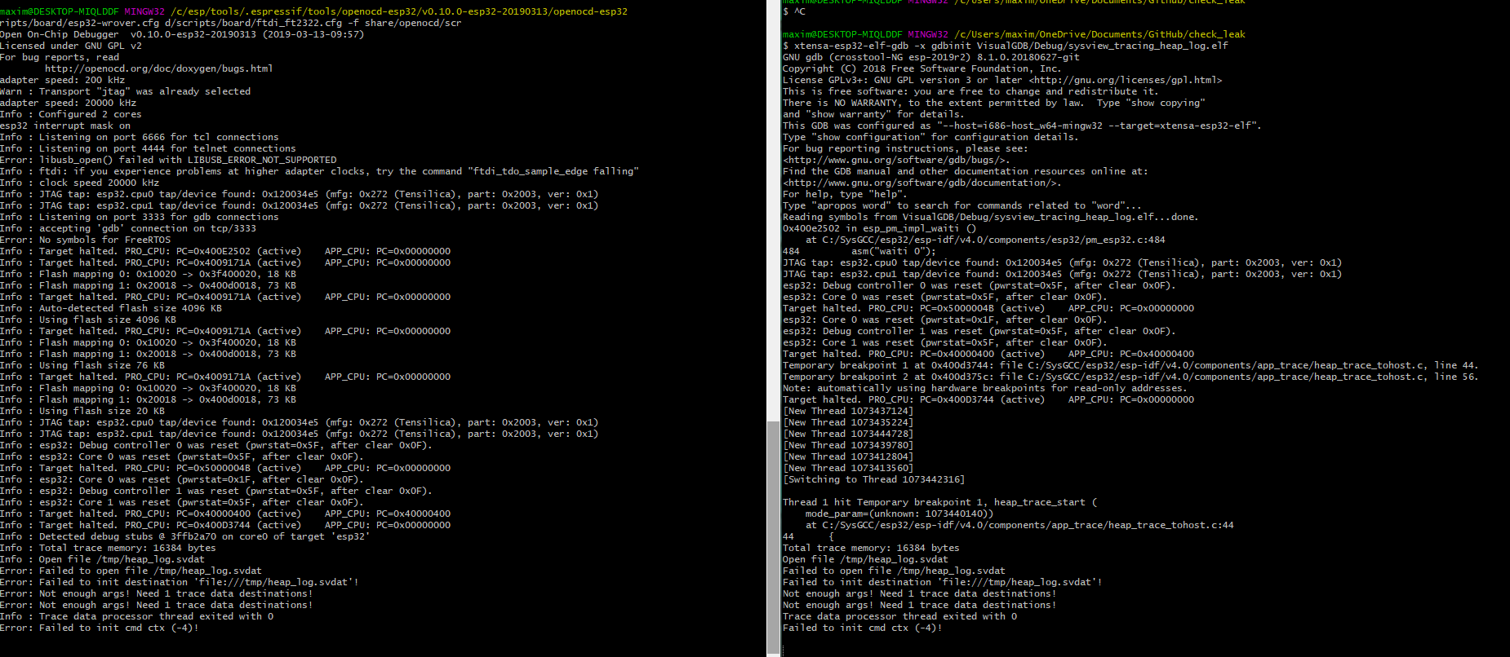The image size is (1510, 657).
Task: Select the '484 asm("waiti 0");' line
Action: (859, 251)
